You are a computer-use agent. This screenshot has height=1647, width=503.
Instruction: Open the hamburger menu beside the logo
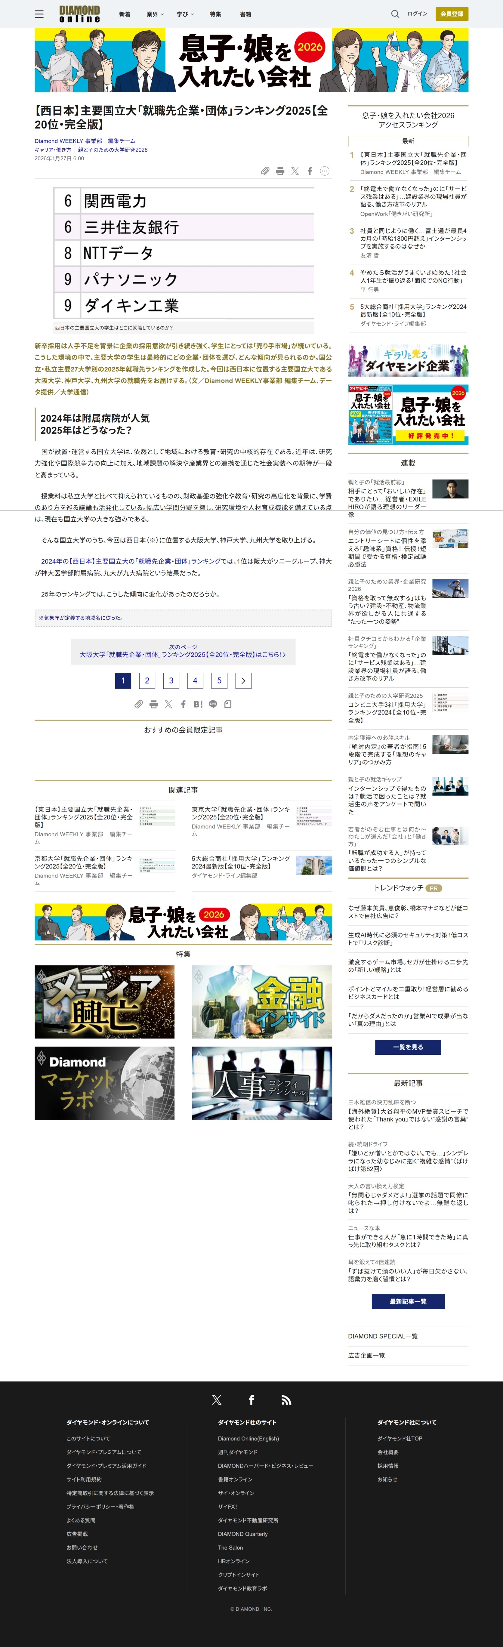(x=39, y=14)
